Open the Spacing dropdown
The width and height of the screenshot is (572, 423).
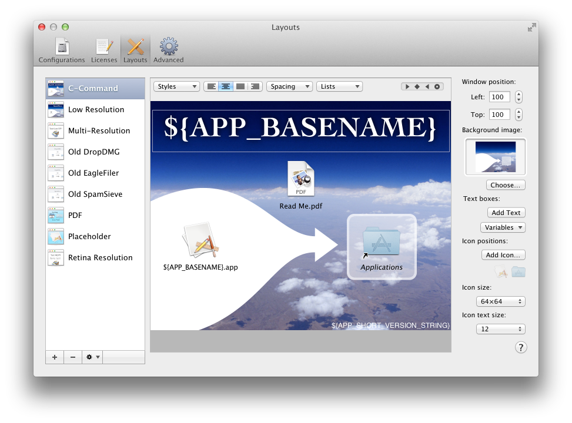click(289, 86)
